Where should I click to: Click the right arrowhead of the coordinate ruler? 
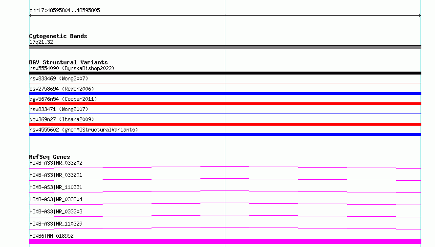420,16
